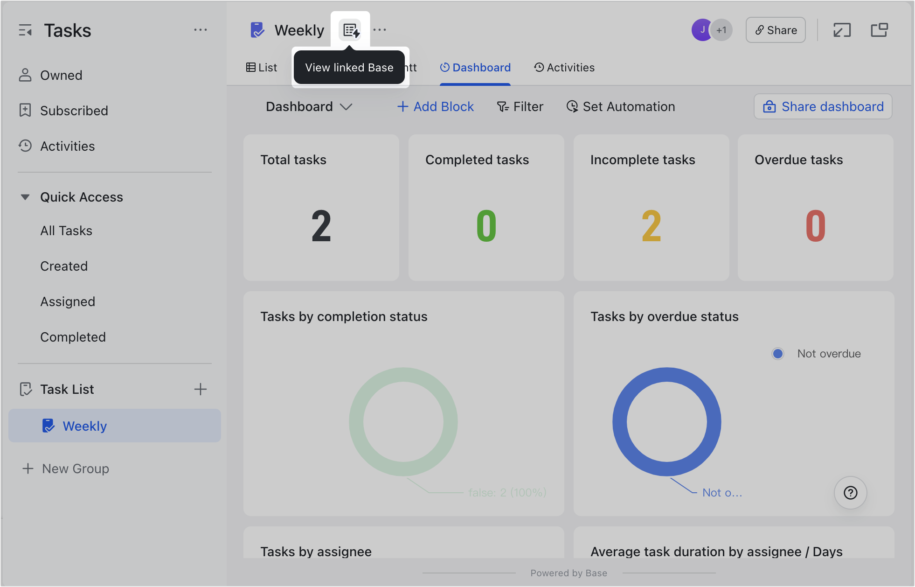This screenshot has width=915, height=587.
Task: Collapse the Quick Access section
Action: (x=26, y=196)
